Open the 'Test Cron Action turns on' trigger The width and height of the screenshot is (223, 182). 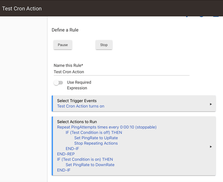(x=81, y=106)
